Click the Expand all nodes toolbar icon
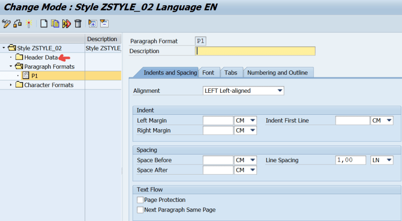This screenshot has height=221, width=402. (92, 23)
